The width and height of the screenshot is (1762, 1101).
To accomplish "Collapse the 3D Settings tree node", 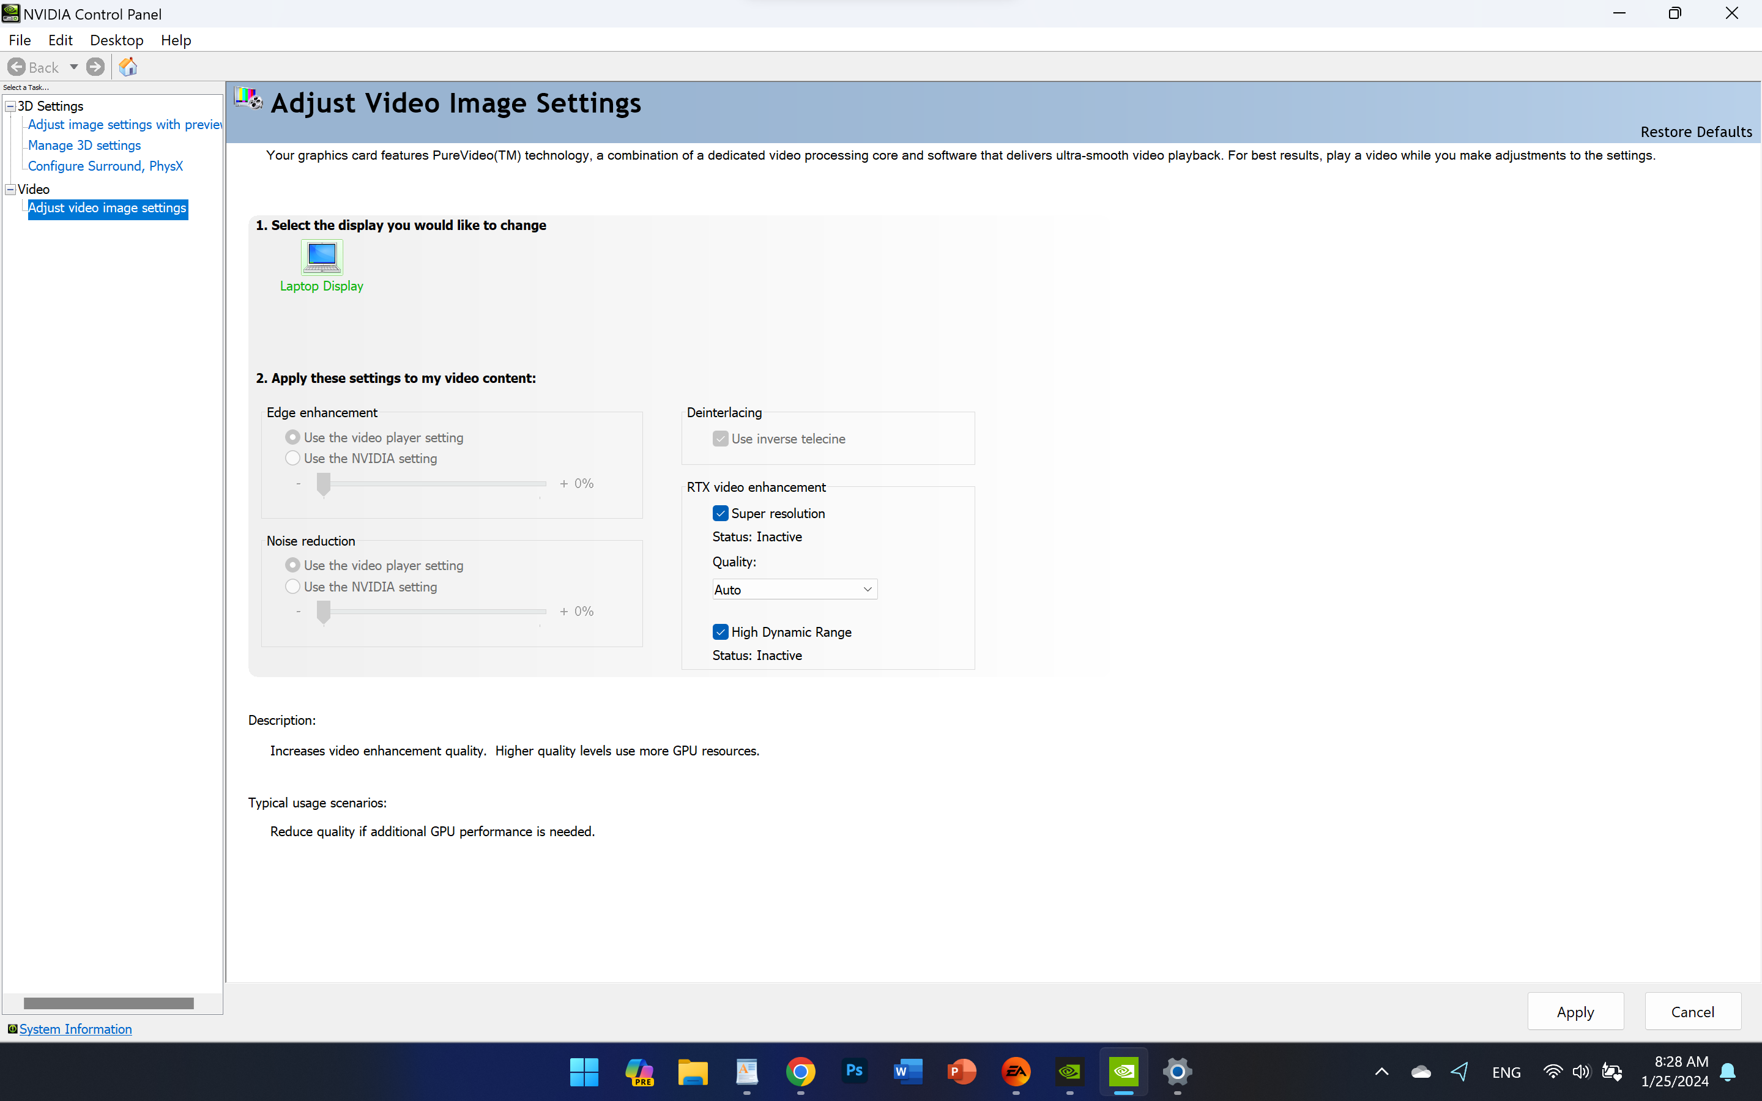I will coord(10,106).
